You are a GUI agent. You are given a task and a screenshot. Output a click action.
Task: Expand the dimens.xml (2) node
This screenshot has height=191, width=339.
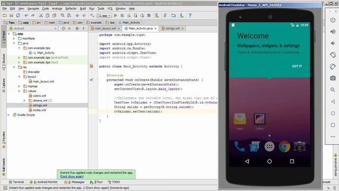(24, 100)
